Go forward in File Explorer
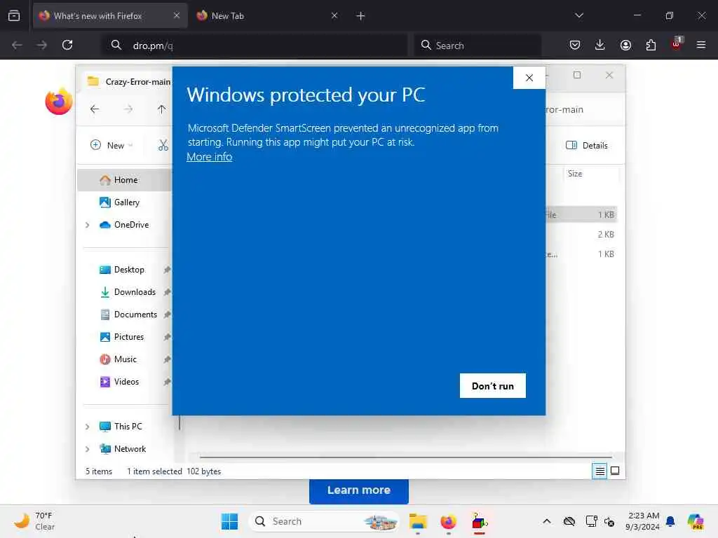 coord(128,109)
